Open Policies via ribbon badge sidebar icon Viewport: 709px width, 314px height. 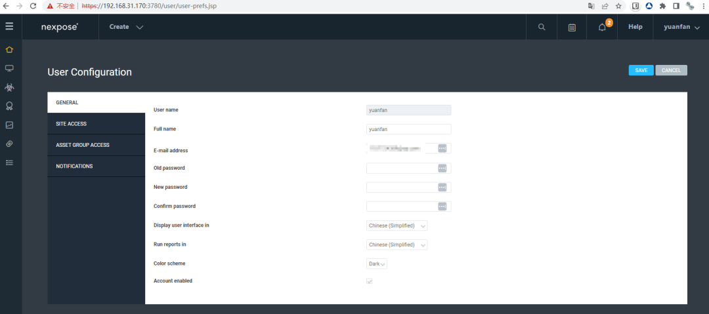coord(9,106)
